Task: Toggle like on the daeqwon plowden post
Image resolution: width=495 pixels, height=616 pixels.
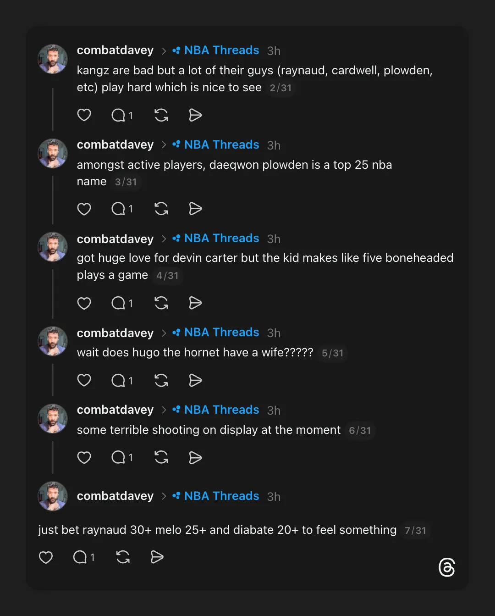Action: 84,209
